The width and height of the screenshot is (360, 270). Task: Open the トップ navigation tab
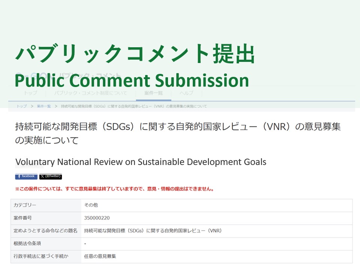pos(30,93)
